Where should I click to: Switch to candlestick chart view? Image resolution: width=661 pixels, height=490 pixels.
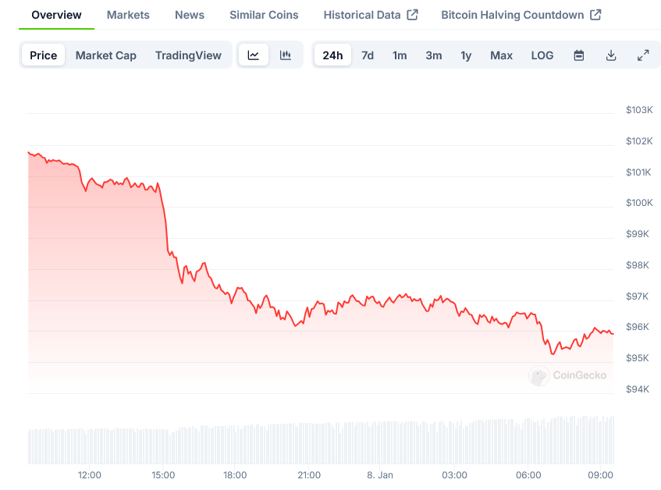tap(286, 55)
